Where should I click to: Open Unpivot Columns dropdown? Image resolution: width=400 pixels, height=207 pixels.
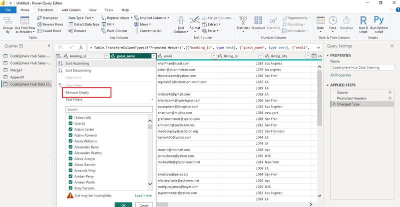[x=152, y=18]
